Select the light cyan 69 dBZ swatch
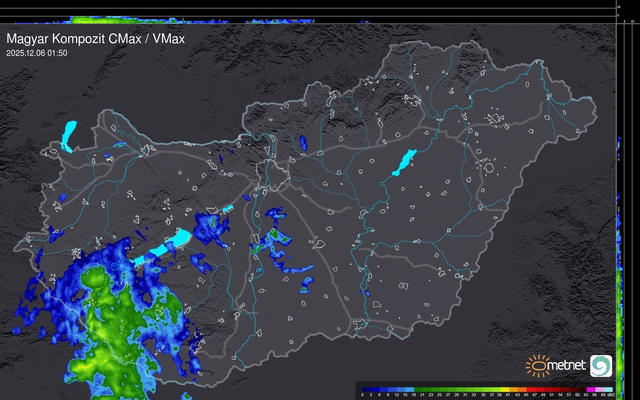Image resolution: width=640 pixels, height=400 pixels. (x=608, y=389)
